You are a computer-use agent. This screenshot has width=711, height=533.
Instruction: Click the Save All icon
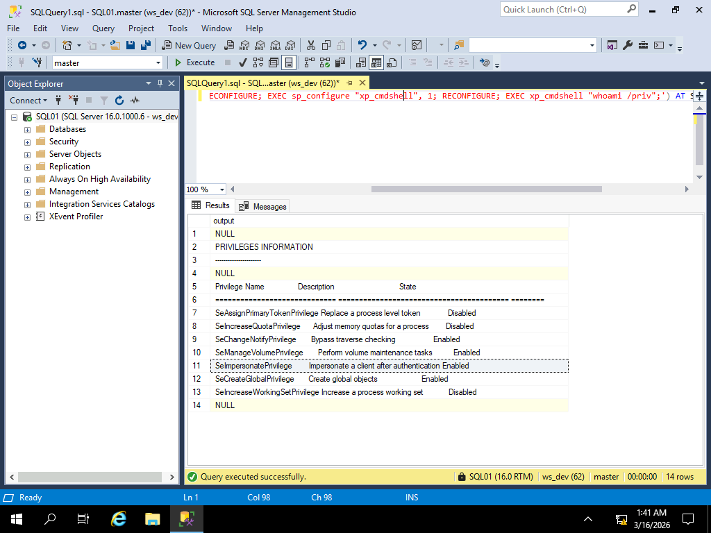(x=146, y=45)
